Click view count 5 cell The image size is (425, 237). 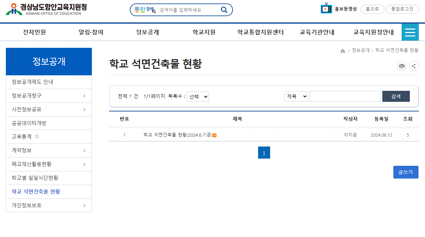point(408,135)
